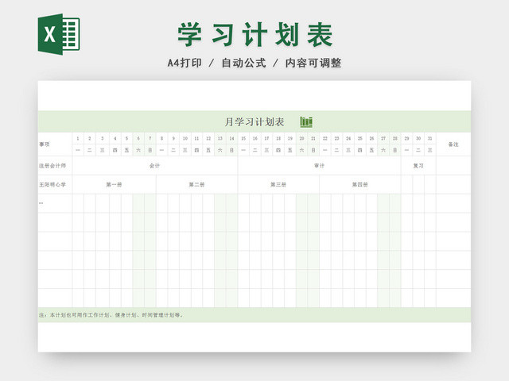Select date cell 3 in header row
Image resolution: width=509 pixels, height=381 pixels.
[x=103, y=138]
